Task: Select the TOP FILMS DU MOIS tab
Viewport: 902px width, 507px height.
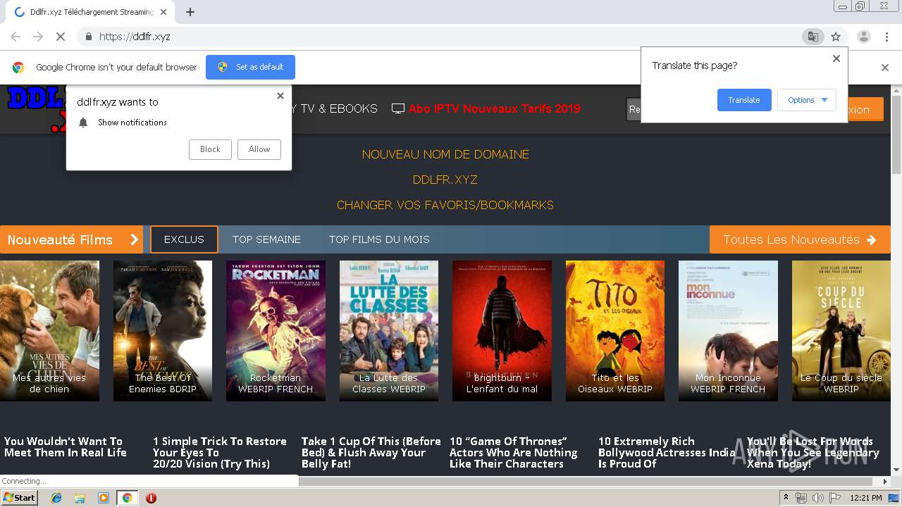Action: pyautogui.click(x=379, y=239)
